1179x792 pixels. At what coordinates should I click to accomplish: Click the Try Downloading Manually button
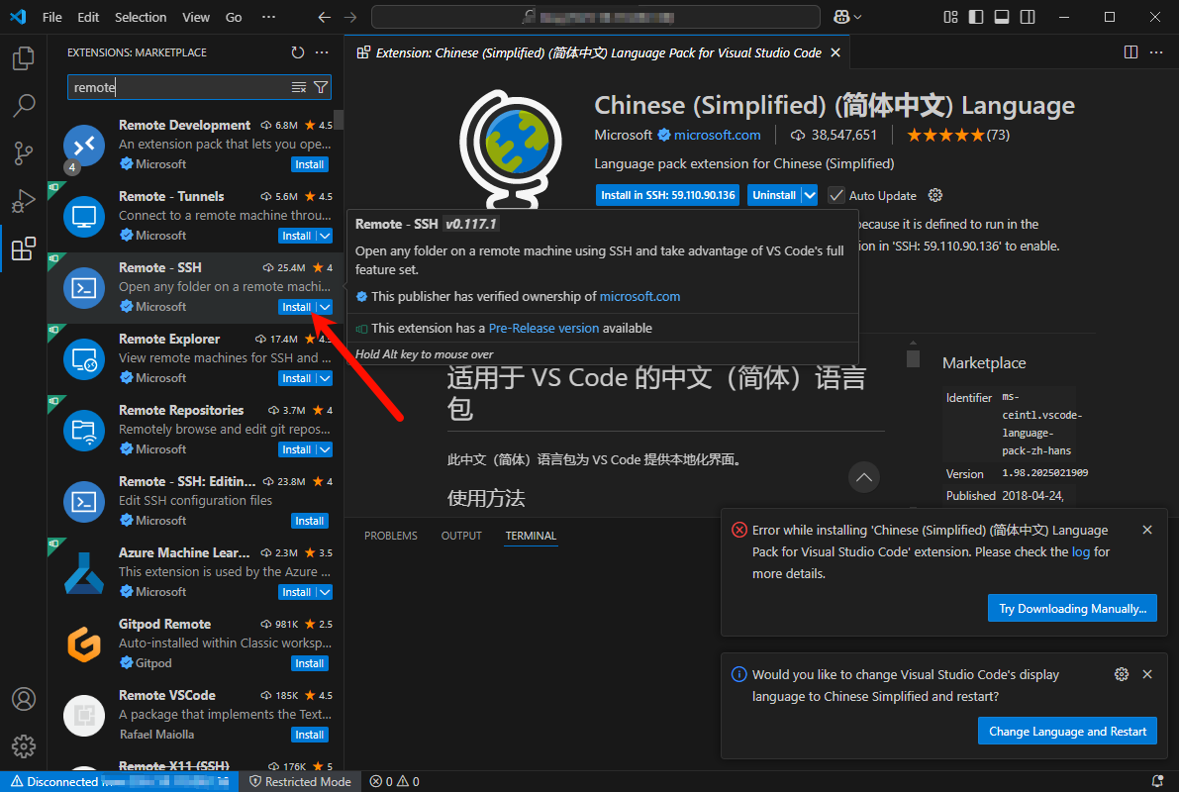[1072, 609]
